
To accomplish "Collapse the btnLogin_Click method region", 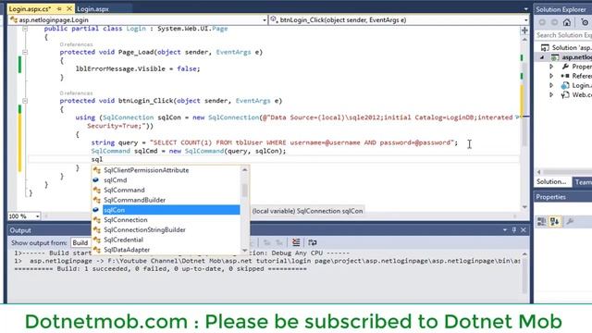I will pos(25,101).
